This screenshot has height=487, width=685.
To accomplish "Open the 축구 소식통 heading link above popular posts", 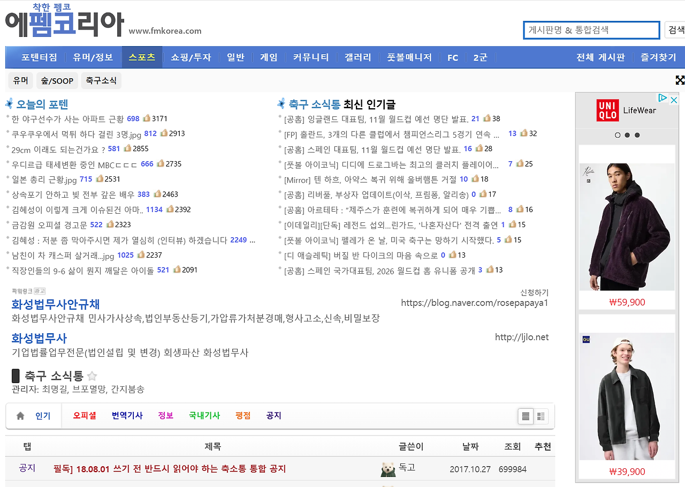I will pos(315,104).
